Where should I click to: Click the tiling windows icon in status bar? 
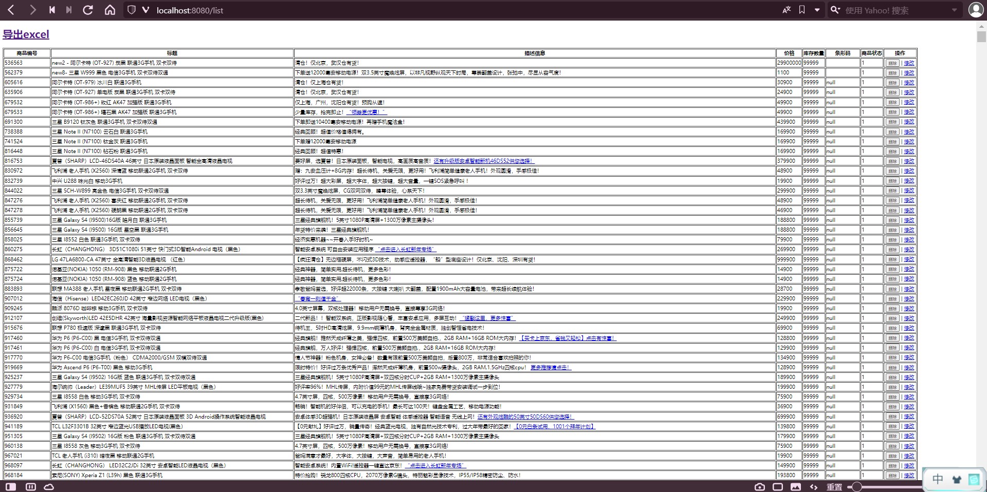31,486
